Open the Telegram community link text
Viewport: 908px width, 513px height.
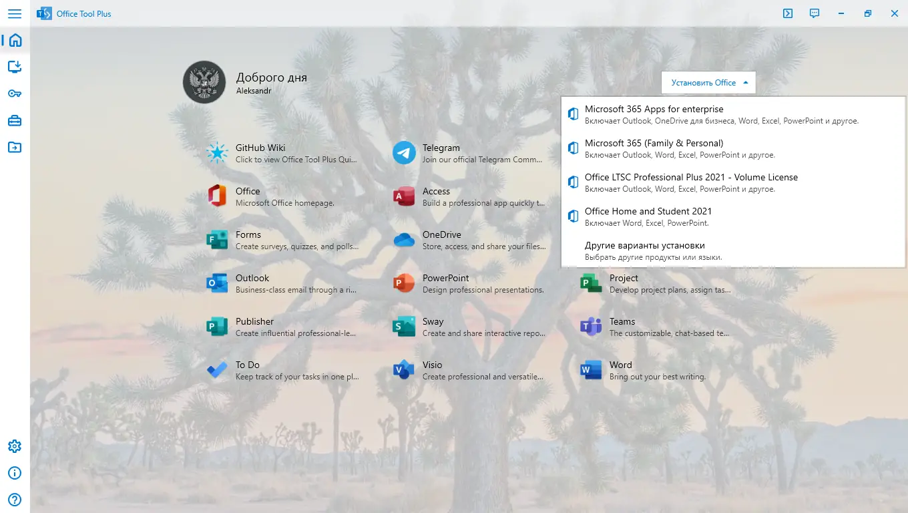[441, 148]
